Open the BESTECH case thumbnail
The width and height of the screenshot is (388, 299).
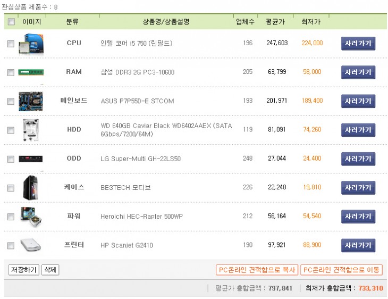point(31,187)
